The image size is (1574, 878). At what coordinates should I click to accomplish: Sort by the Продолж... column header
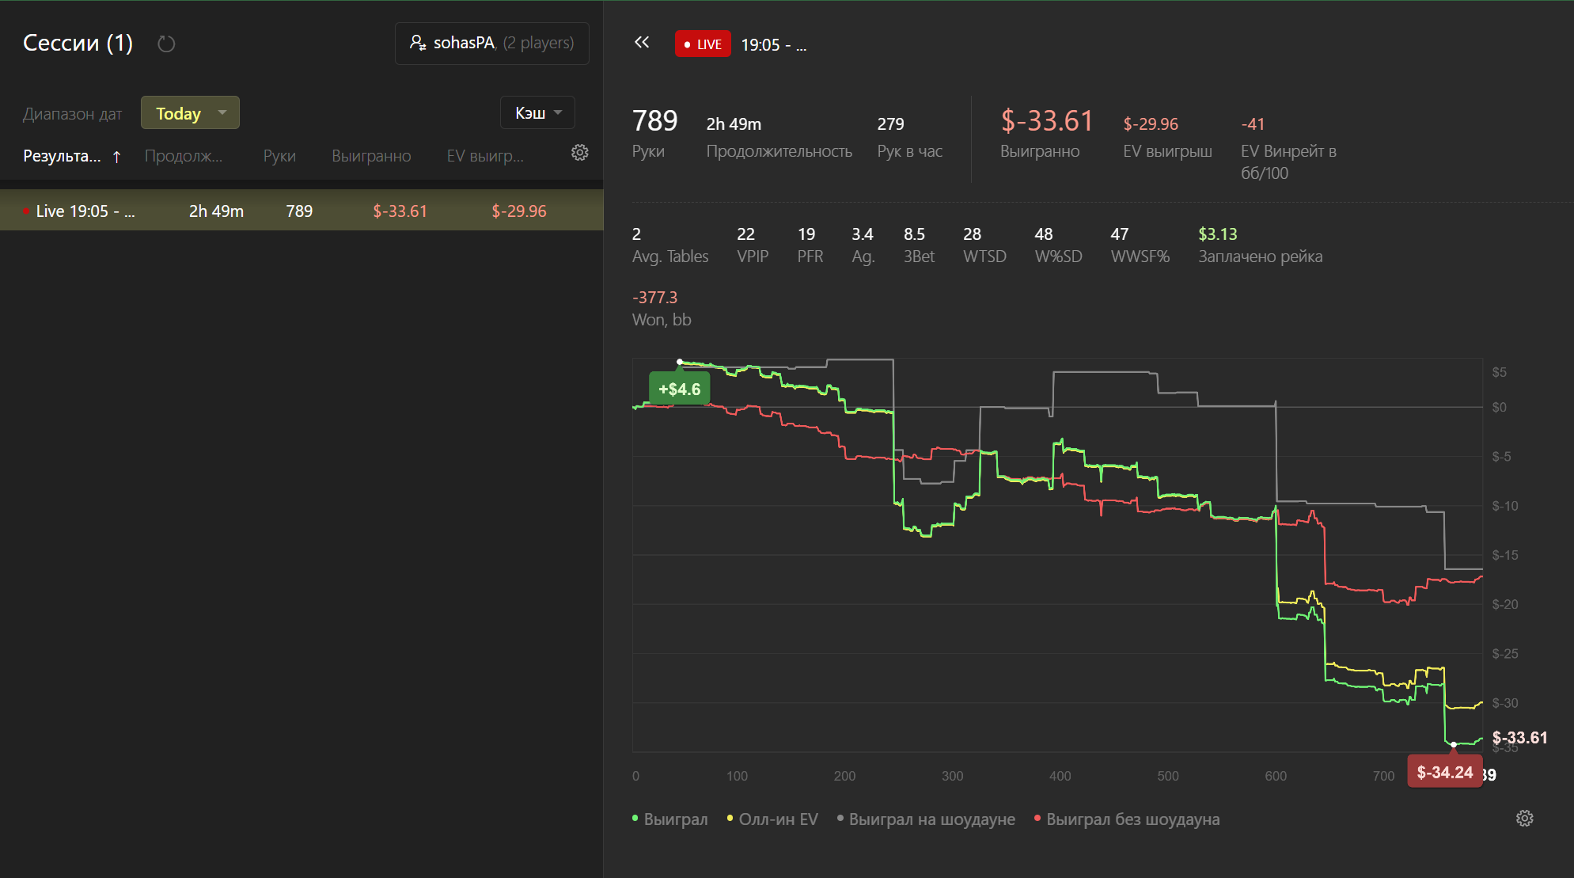(184, 156)
